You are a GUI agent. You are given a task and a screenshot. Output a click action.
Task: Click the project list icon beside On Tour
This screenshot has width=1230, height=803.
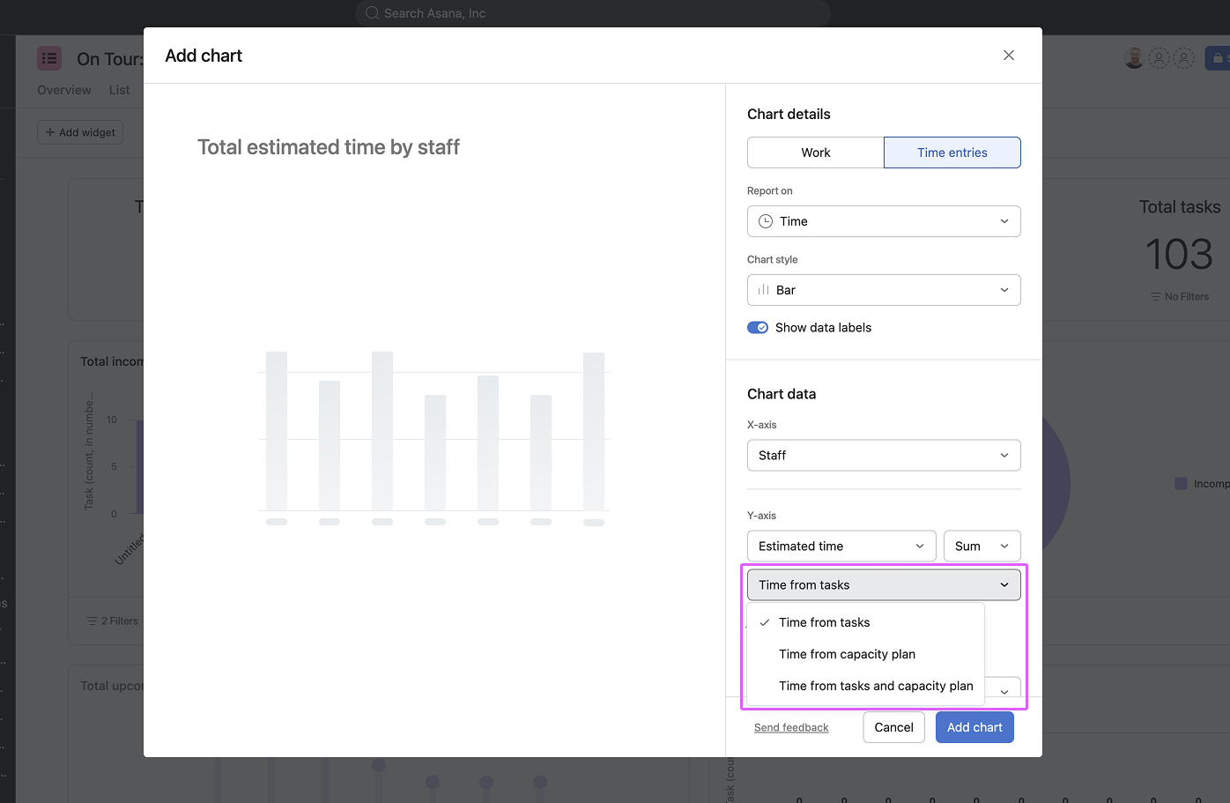coord(49,59)
